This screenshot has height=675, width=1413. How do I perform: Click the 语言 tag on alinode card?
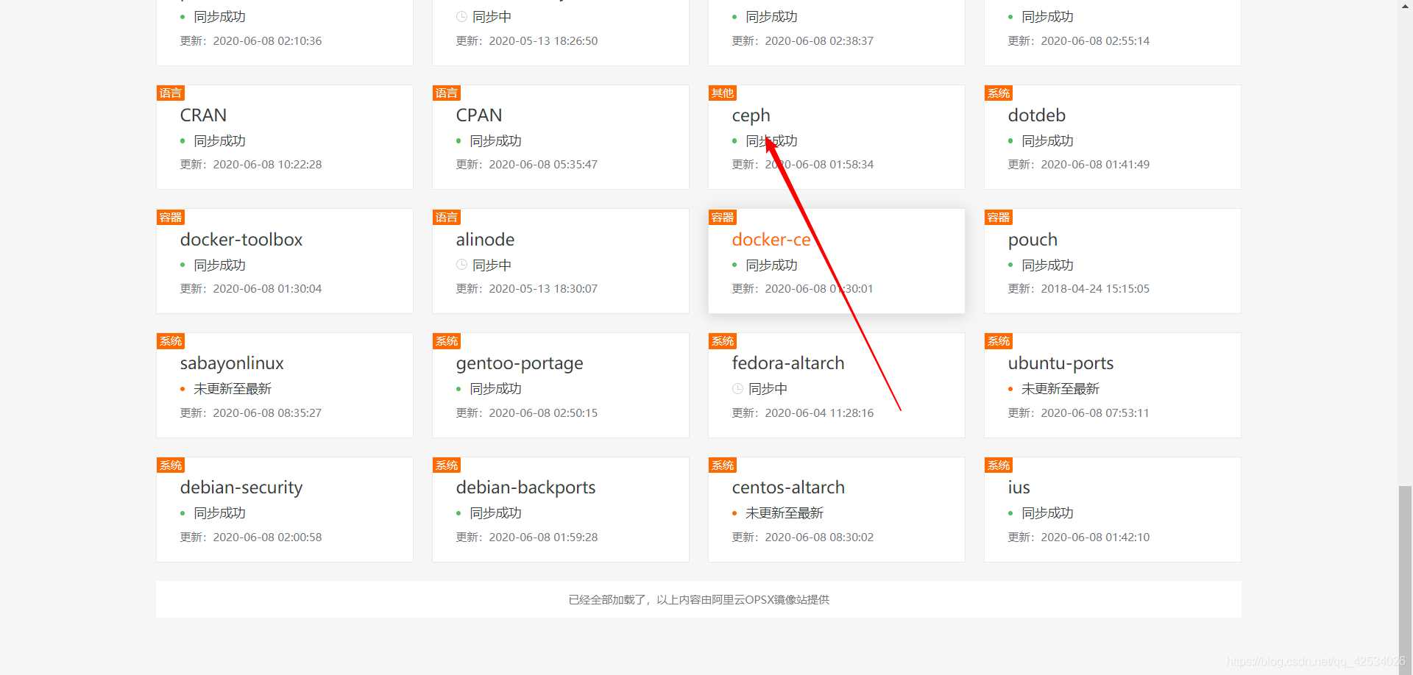(x=447, y=218)
